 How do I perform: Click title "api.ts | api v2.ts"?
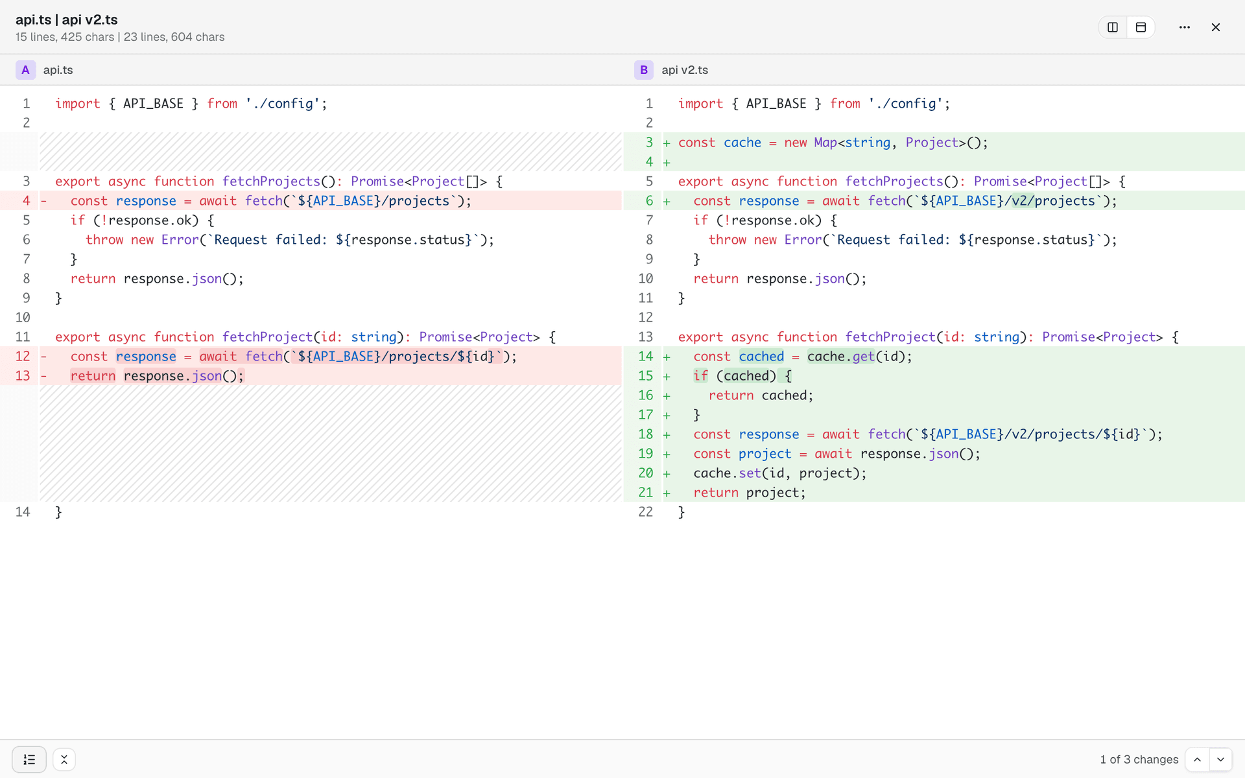point(67,19)
